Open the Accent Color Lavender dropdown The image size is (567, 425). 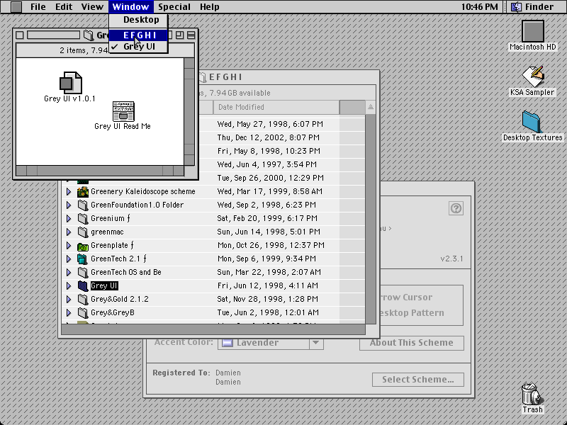pos(271,343)
